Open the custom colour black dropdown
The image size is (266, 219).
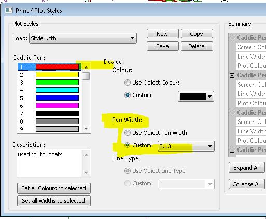(196, 96)
